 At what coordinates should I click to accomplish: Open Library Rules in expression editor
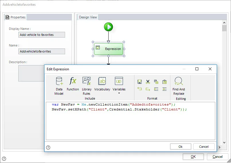tap(87, 86)
